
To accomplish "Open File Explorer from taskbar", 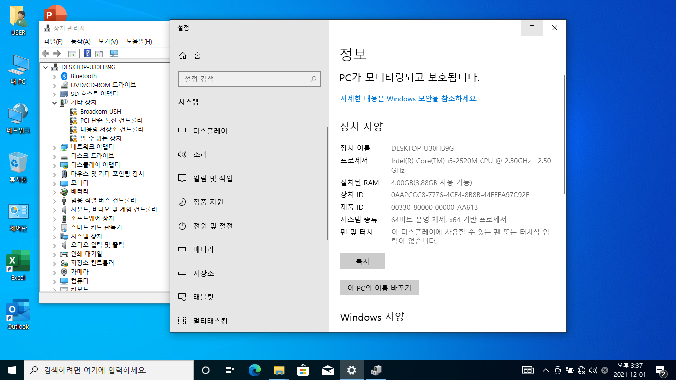I will point(279,370).
